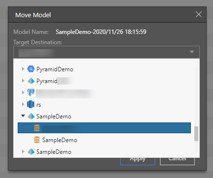This screenshot has width=213, height=178.
Task: Expand the last SampleDemo server node
Action: [23, 151]
